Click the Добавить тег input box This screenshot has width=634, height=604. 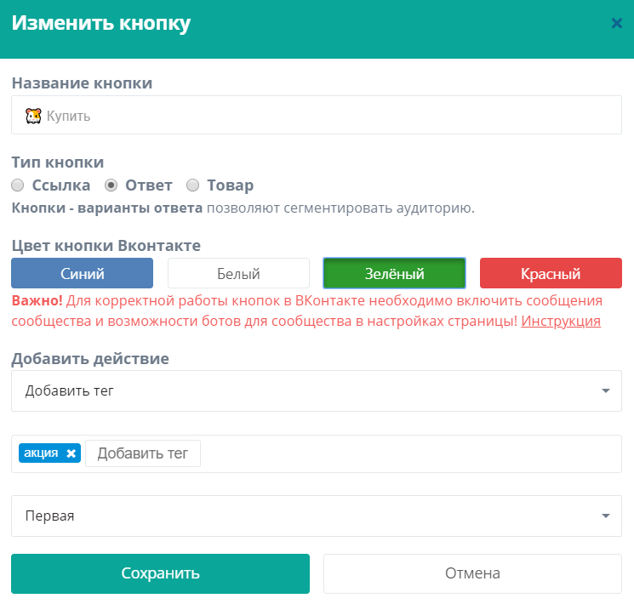pyautogui.click(x=143, y=453)
